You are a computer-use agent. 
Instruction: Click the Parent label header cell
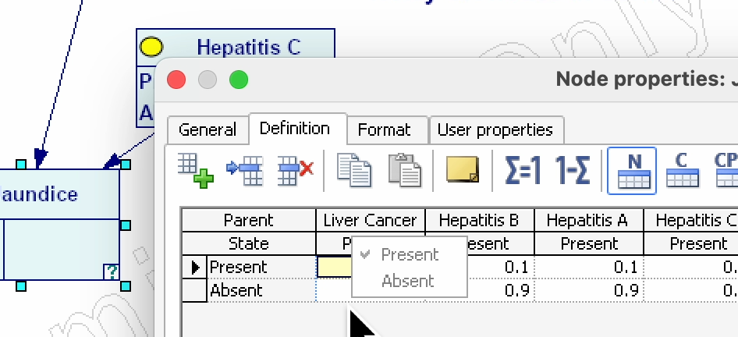tap(249, 220)
